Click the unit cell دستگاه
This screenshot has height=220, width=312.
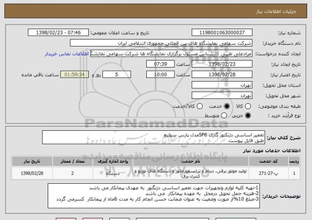click(x=113, y=174)
